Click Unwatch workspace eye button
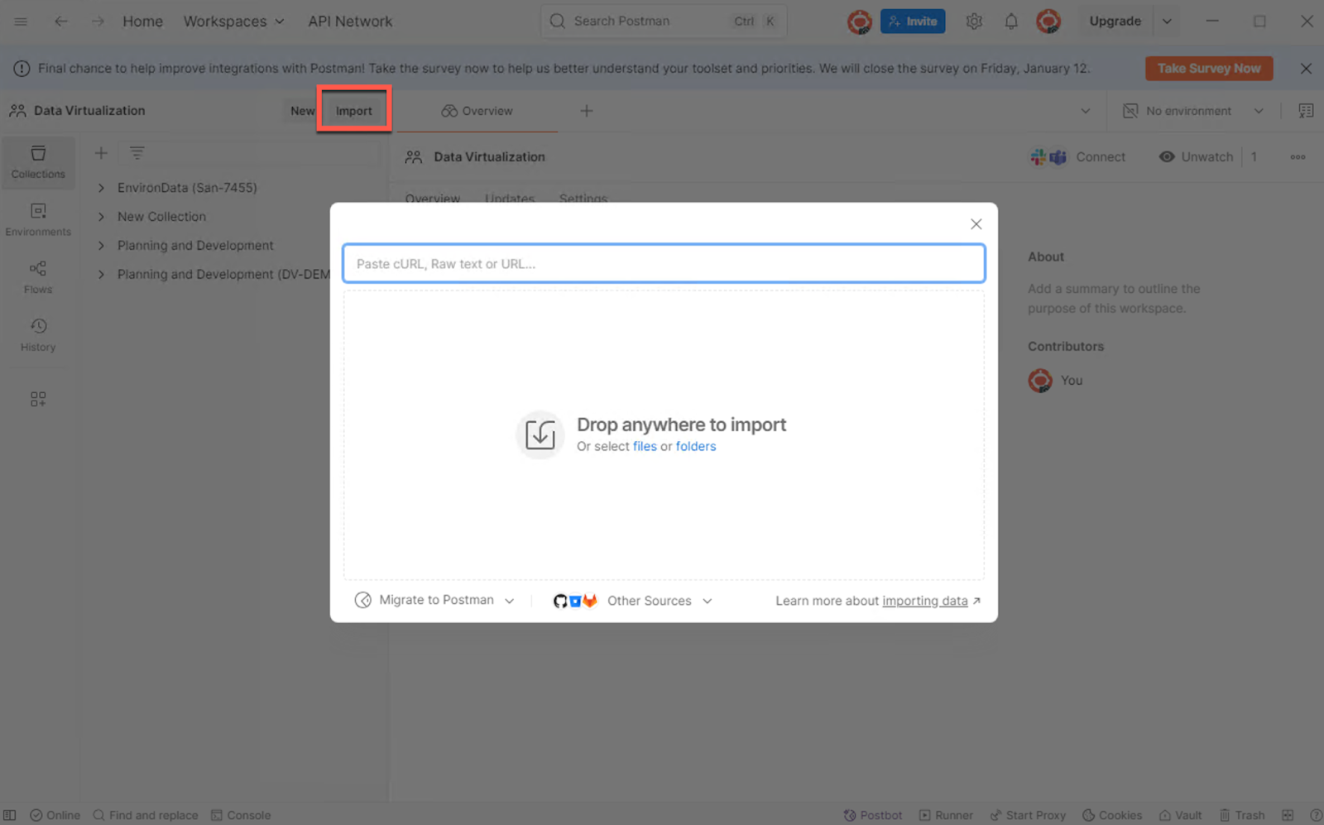 click(1196, 157)
